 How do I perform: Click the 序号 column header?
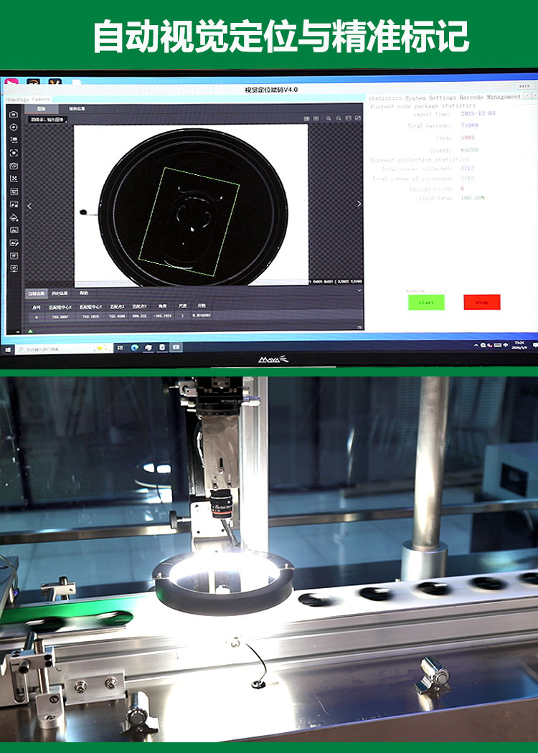tap(36, 307)
